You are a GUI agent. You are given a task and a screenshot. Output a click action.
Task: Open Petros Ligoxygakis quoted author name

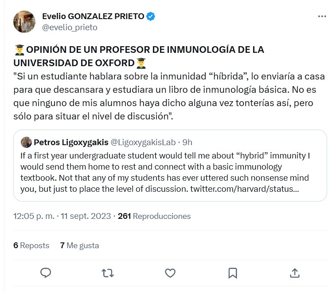70,142
